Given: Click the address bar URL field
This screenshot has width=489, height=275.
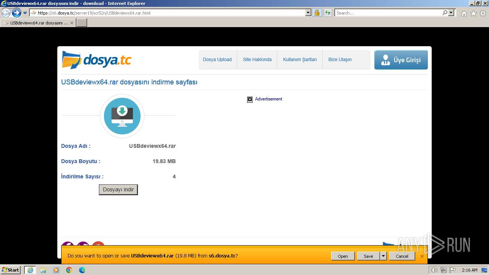Looking at the screenshot, I should (x=167, y=13).
